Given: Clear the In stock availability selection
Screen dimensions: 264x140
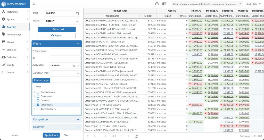Looking at the screenshot, I should coord(74,66).
